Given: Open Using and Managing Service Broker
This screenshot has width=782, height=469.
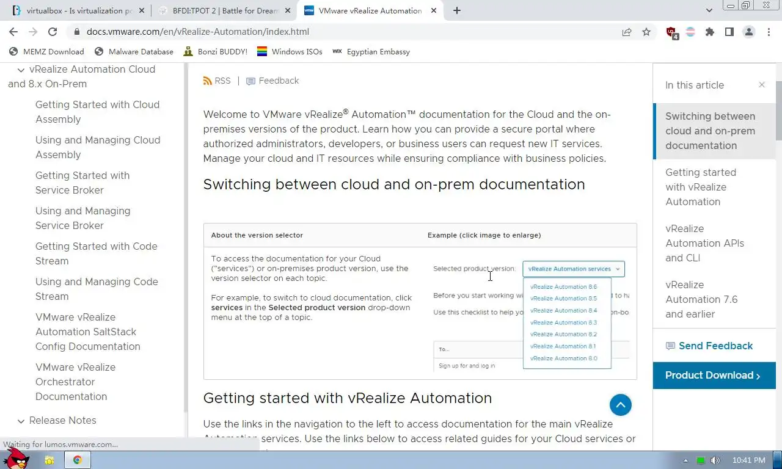Looking at the screenshot, I should tap(82, 218).
